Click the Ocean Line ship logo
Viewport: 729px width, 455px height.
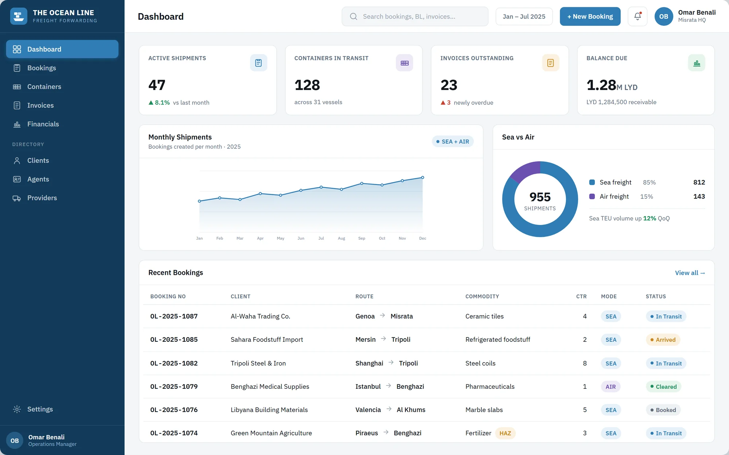19,16
